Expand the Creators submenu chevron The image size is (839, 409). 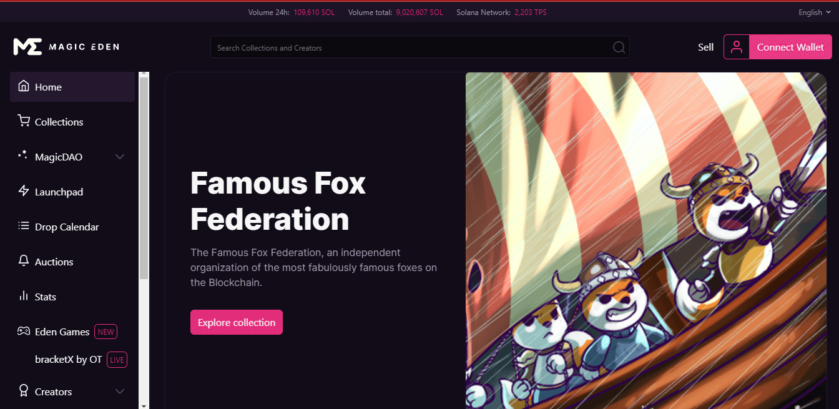pos(120,392)
